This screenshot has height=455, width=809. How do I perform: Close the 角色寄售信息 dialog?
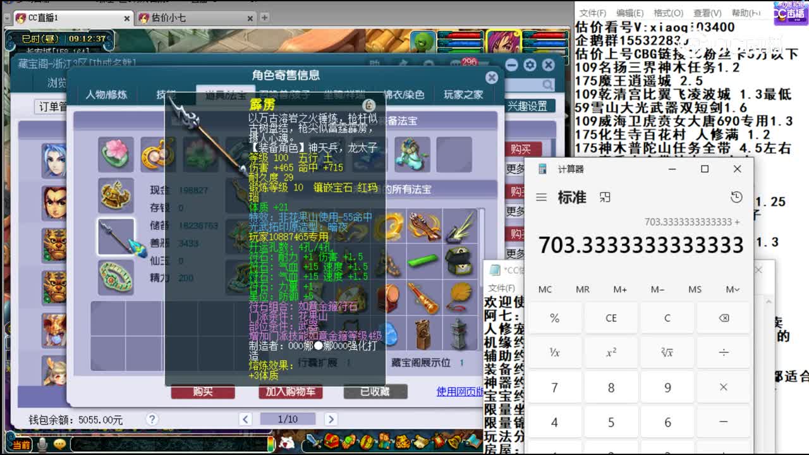[x=491, y=77]
